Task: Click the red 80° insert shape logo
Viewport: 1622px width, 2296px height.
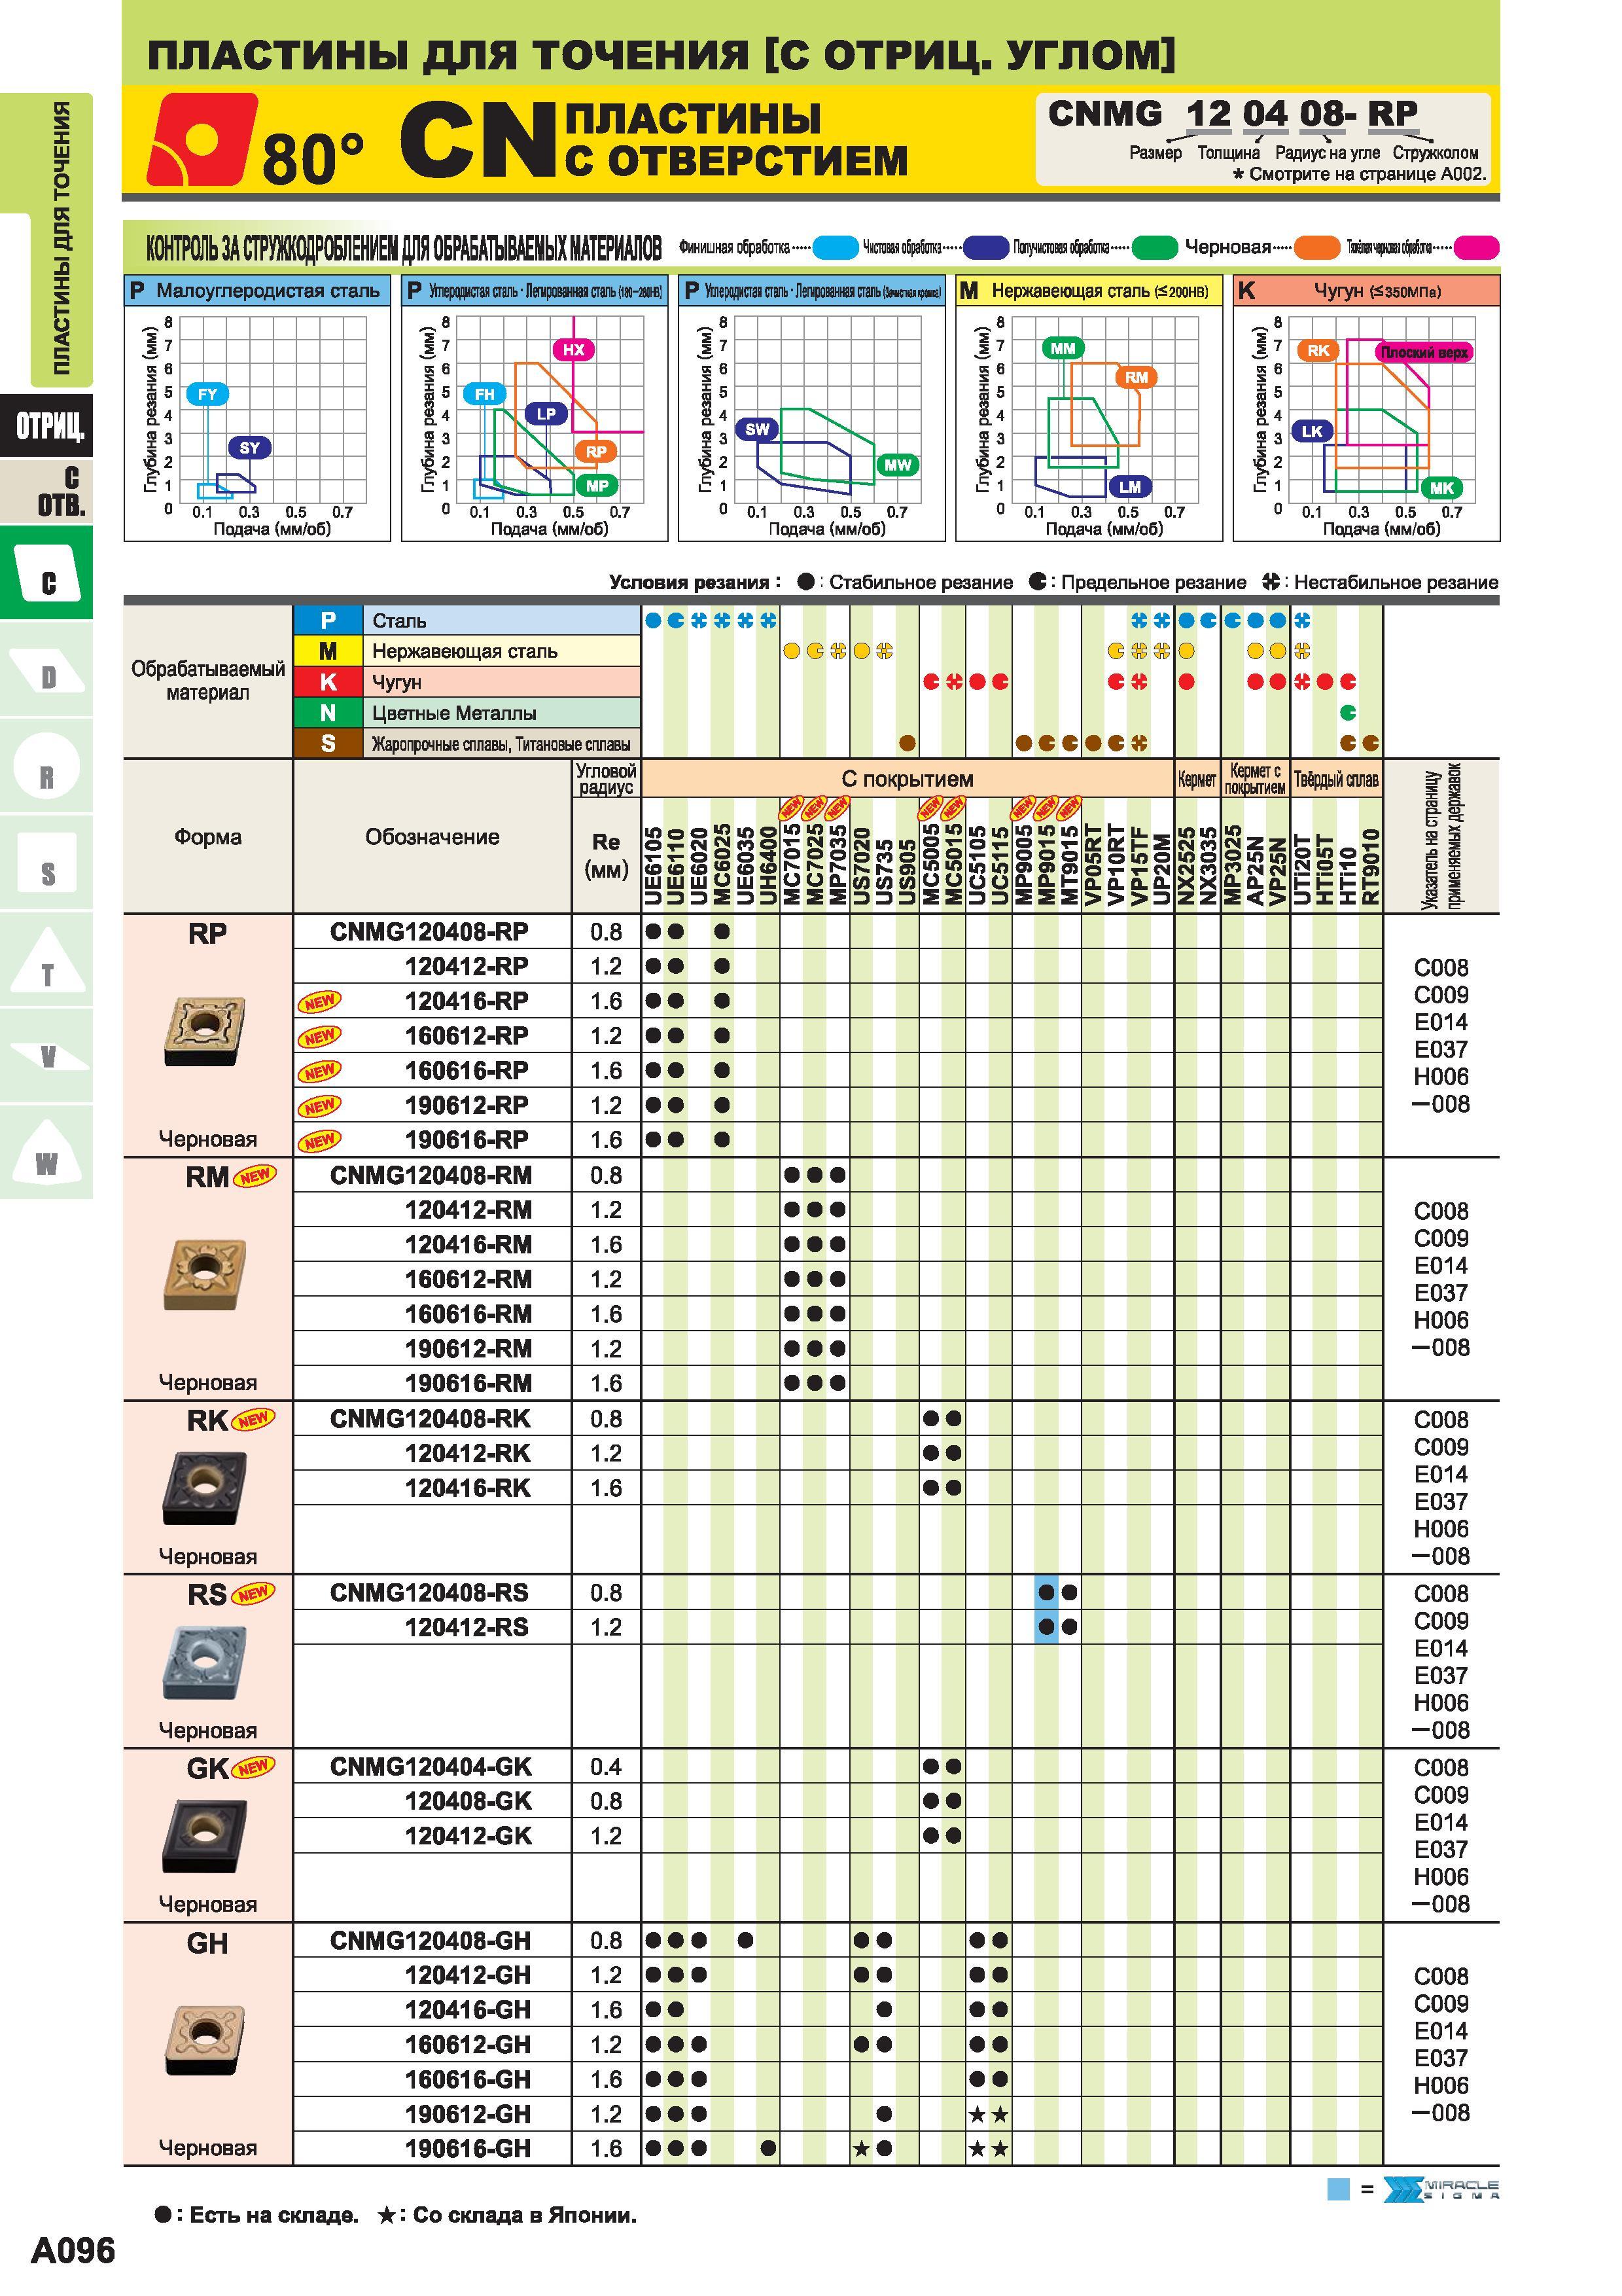Action: point(202,139)
